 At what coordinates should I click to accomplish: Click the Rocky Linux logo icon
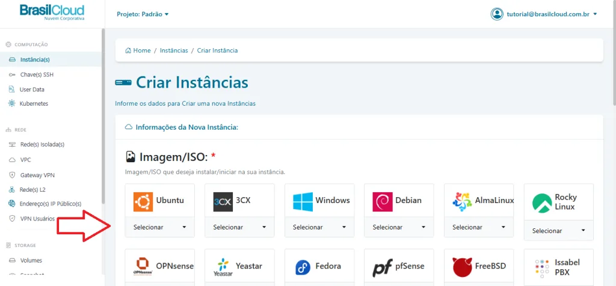pyautogui.click(x=542, y=204)
